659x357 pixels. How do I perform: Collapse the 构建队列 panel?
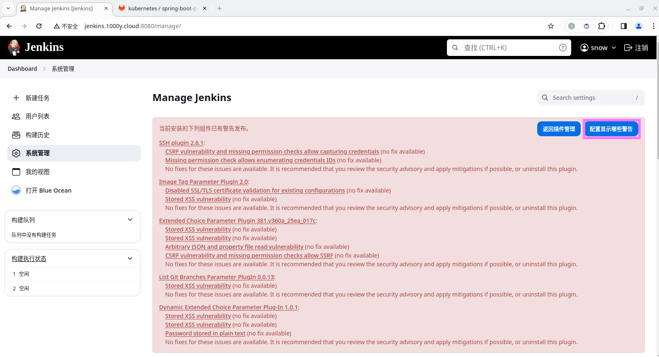tap(130, 220)
